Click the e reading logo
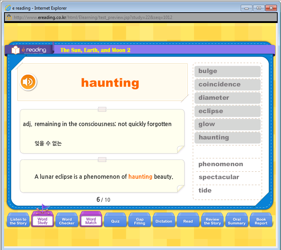 [x=29, y=50]
